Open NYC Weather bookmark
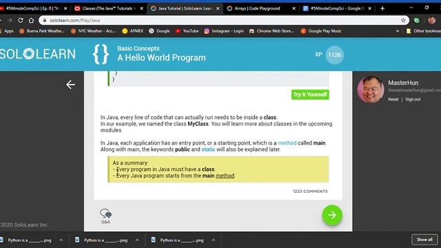Image resolution: width=441 pixels, height=248 pixels. click(x=94, y=31)
